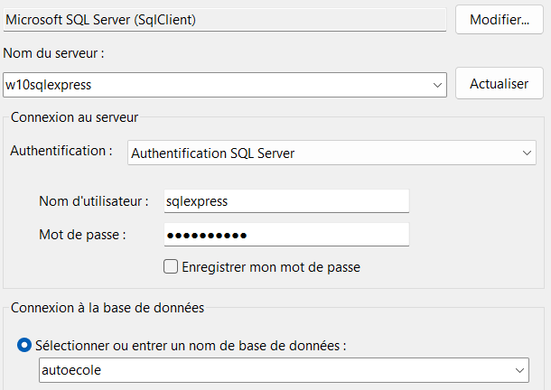Image resolution: width=551 pixels, height=390 pixels.
Task: Click the Connexion à la base de données label
Action: coord(107,308)
